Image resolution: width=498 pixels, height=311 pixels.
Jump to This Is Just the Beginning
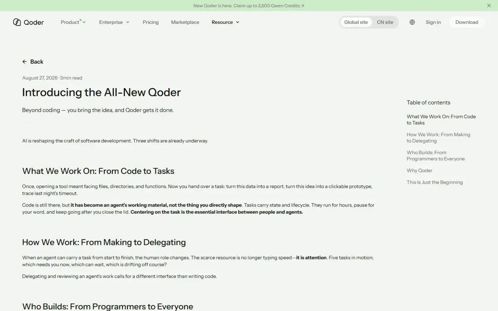coord(435,182)
